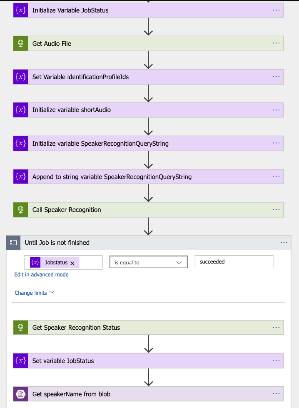
Task: Click the loop icon on Until Job is not finished
Action: [13, 243]
